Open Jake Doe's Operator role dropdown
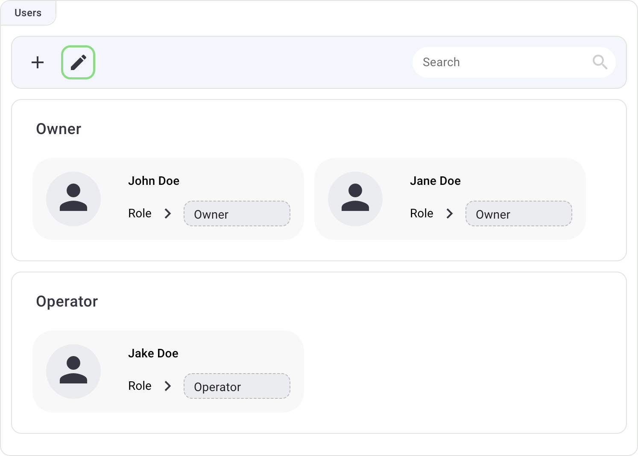 pos(237,386)
